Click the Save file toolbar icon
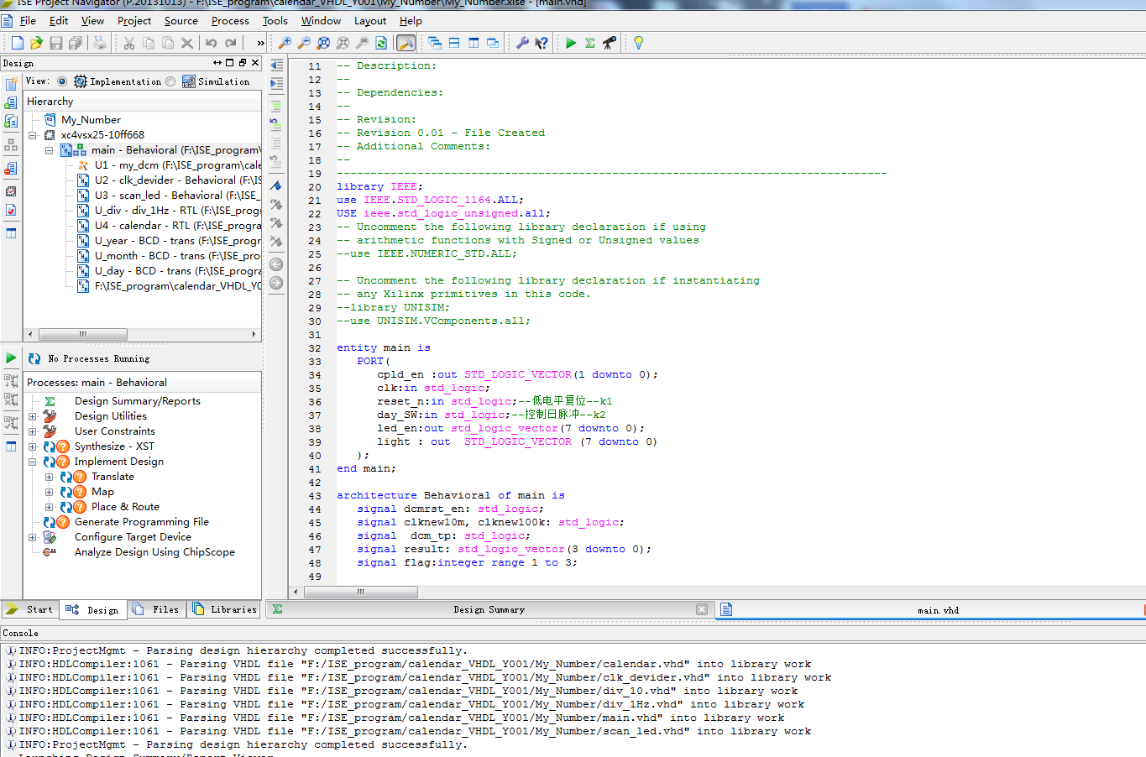 click(56, 43)
